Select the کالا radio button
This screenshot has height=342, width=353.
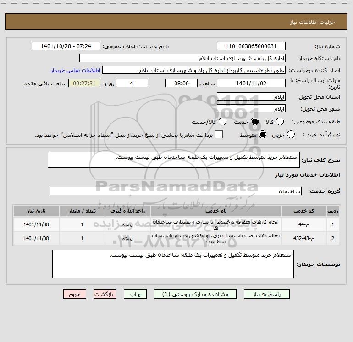(x=280, y=122)
